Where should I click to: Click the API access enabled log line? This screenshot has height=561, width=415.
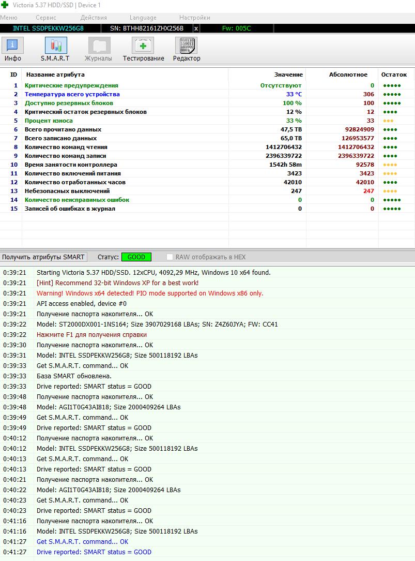[82, 303]
